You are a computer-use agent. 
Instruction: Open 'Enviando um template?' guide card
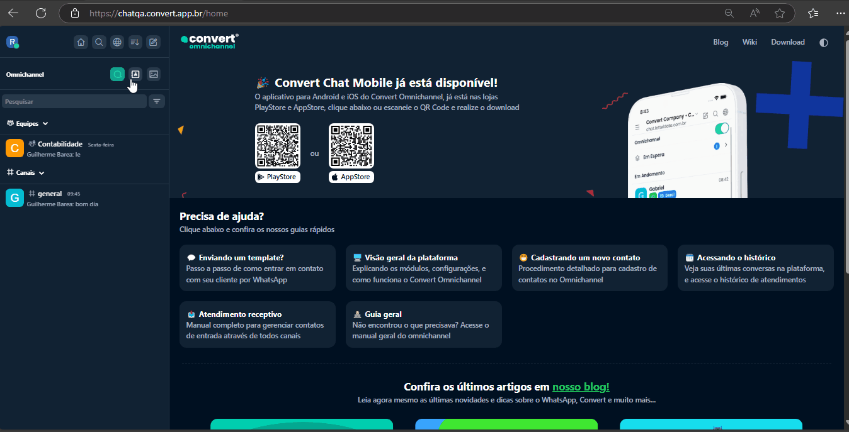pos(258,268)
